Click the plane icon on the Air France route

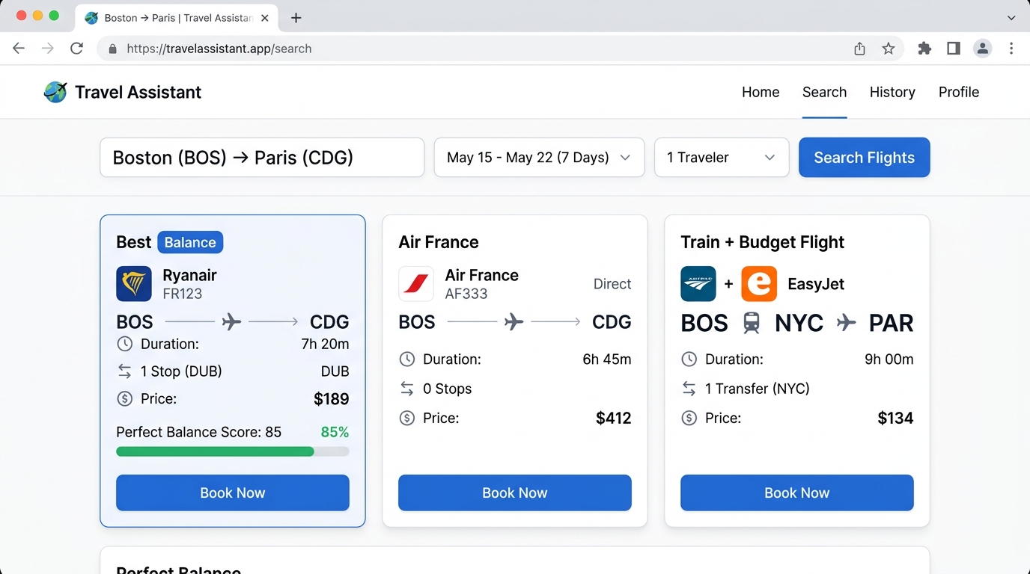(514, 322)
